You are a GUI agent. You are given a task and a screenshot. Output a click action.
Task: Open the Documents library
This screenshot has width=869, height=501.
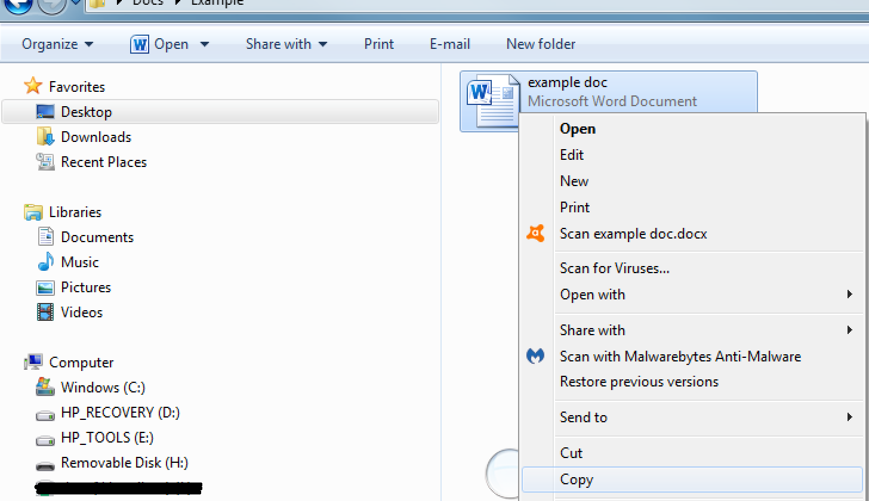[97, 237]
